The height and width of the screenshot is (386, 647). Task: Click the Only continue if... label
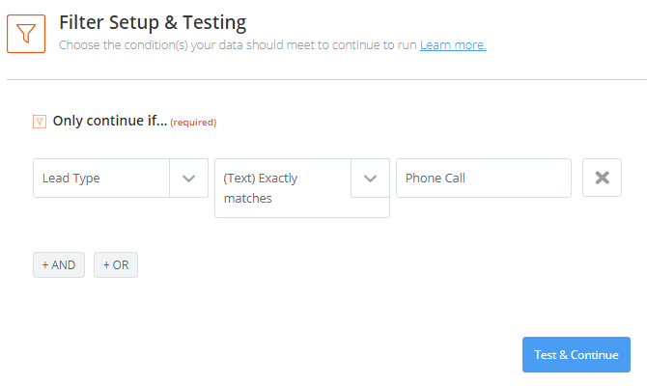pyautogui.click(x=110, y=121)
